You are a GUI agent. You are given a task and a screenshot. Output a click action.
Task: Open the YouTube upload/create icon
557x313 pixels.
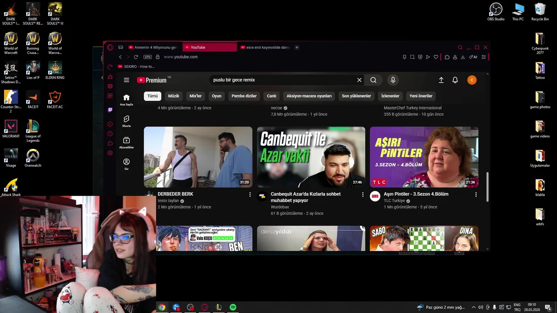click(x=441, y=80)
